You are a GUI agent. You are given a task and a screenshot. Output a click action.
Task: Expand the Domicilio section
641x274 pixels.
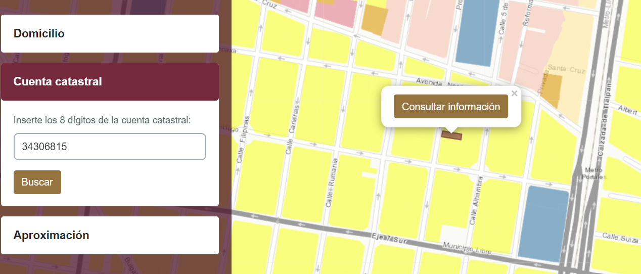pos(110,33)
